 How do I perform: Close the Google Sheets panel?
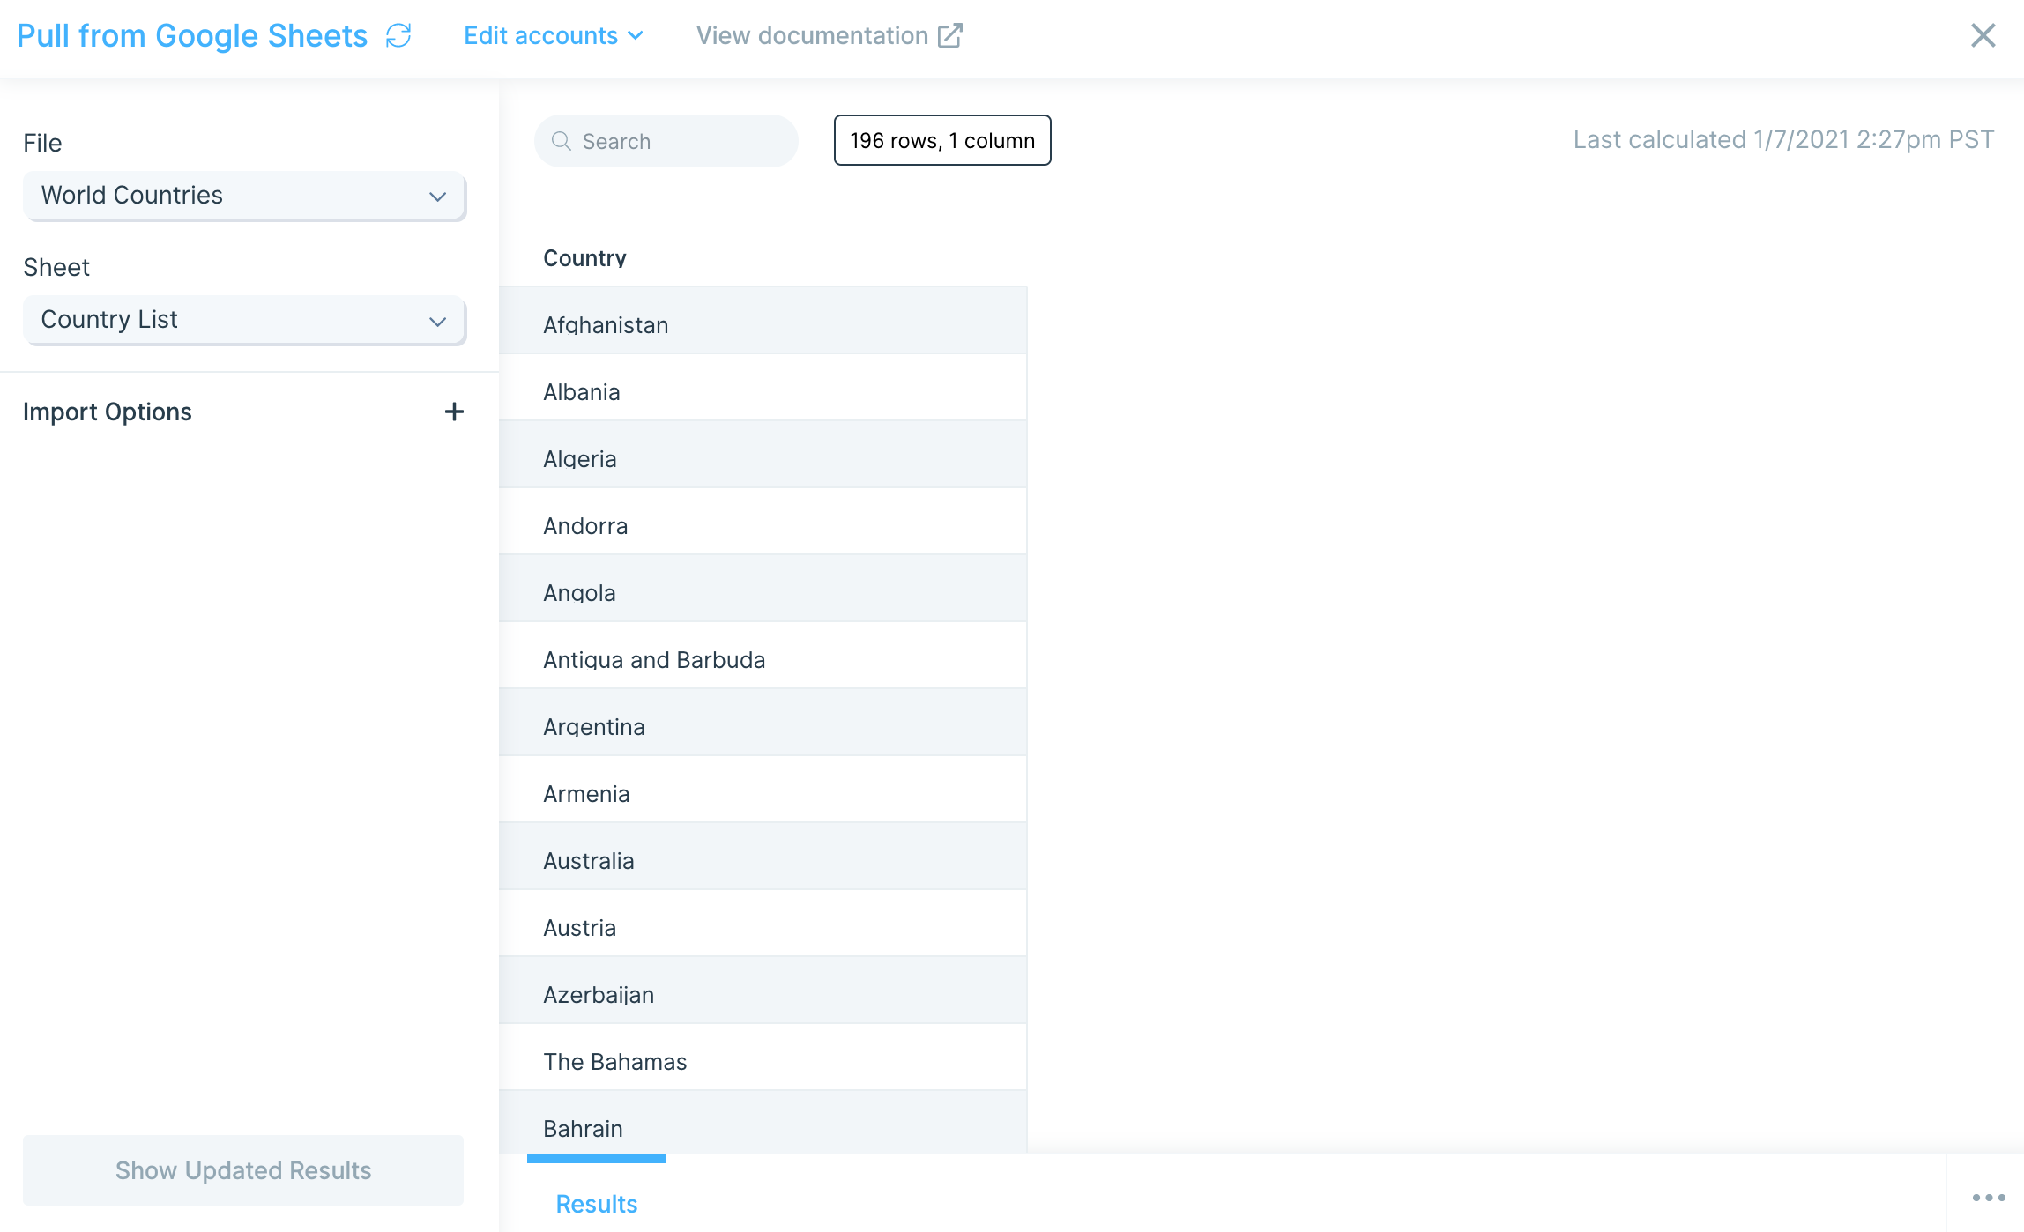[x=1983, y=35]
